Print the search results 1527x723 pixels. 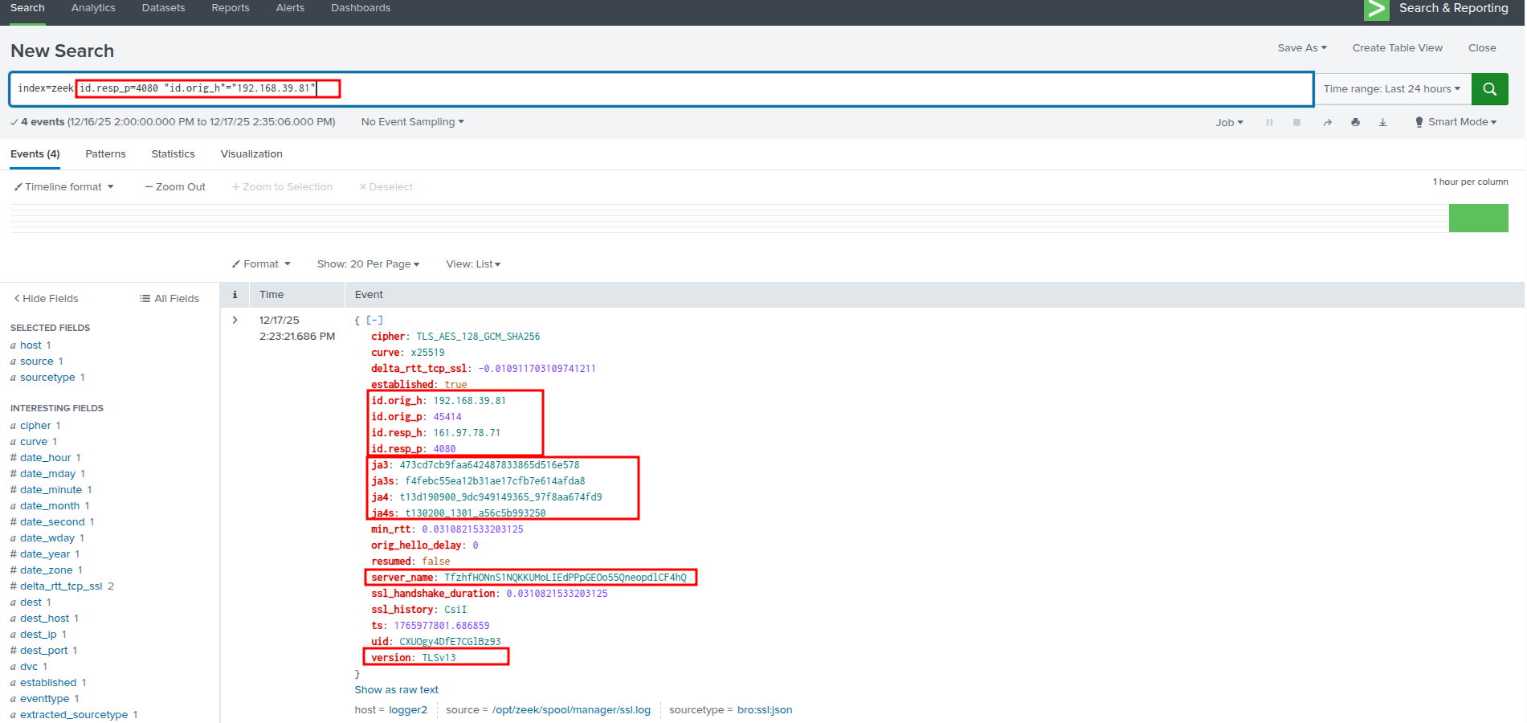[x=1355, y=122]
